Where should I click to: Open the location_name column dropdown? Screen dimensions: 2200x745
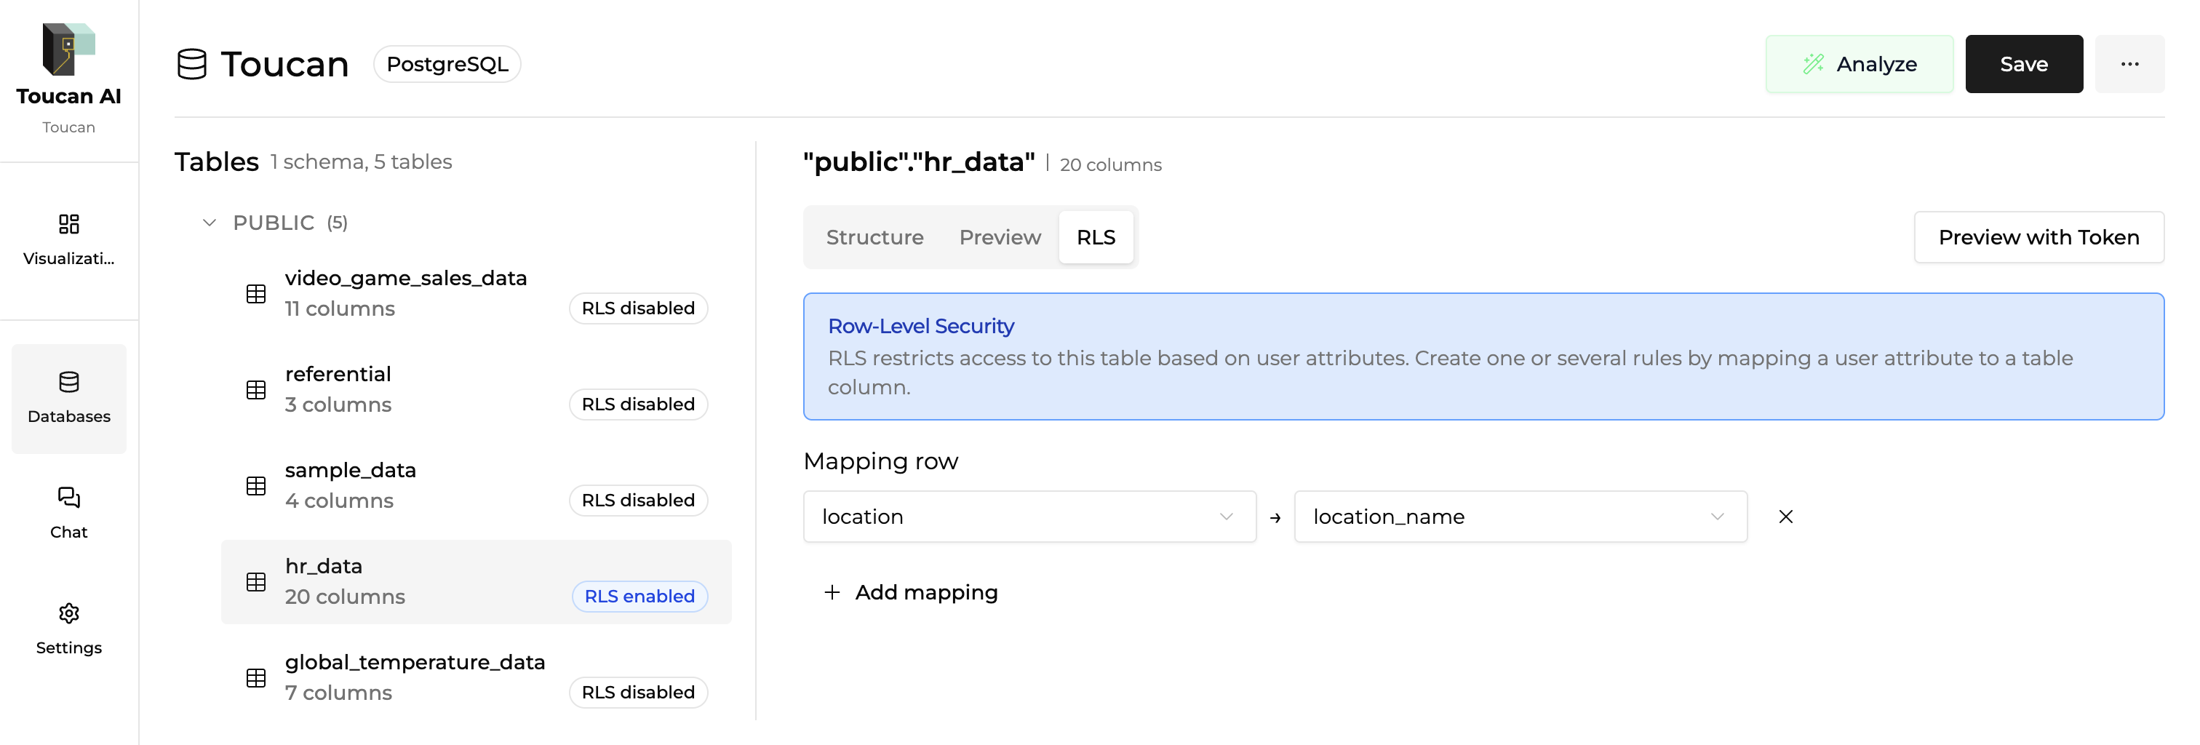pos(1519,516)
